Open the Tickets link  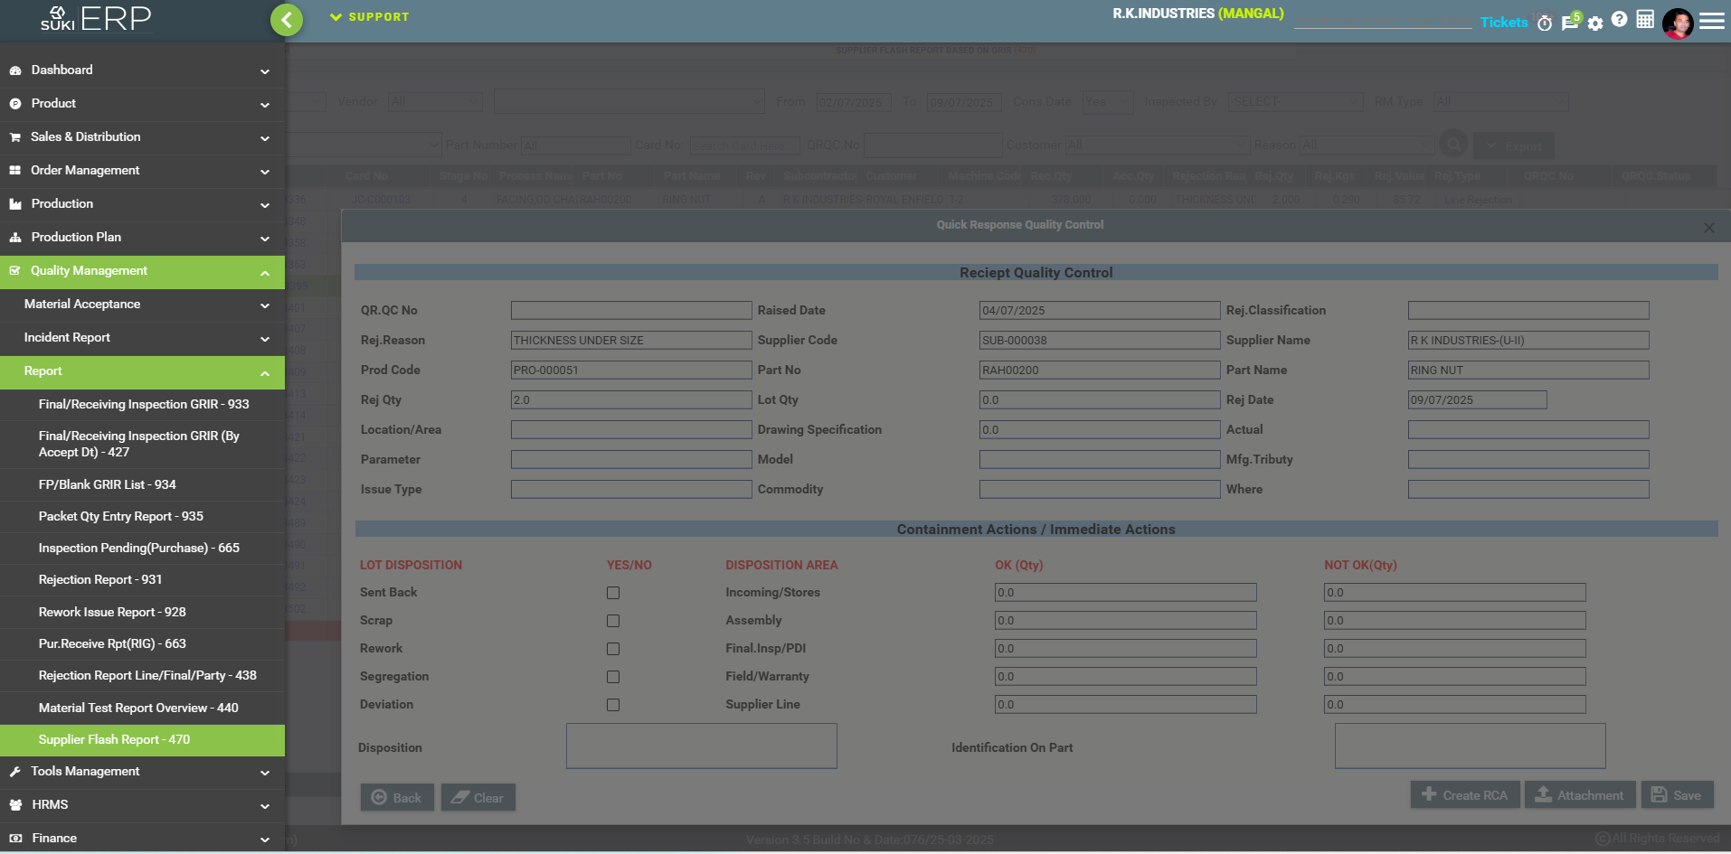pos(1503,23)
